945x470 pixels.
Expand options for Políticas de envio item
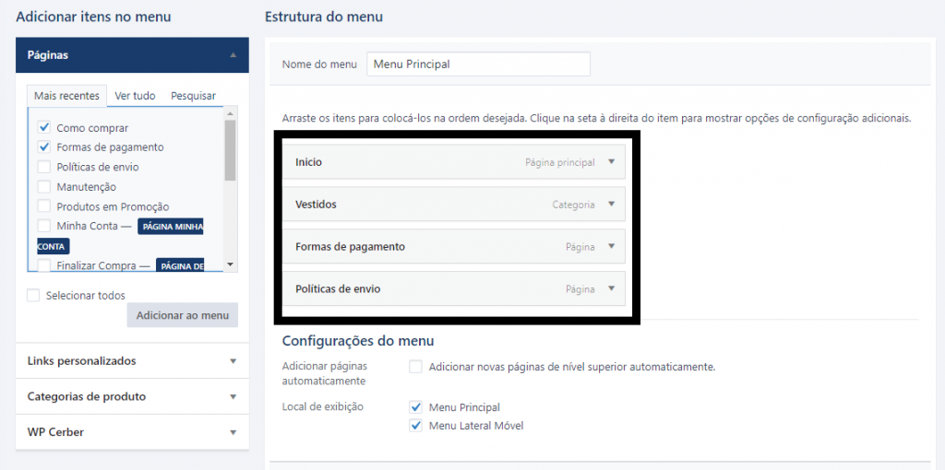pyautogui.click(x=611, y=288)
